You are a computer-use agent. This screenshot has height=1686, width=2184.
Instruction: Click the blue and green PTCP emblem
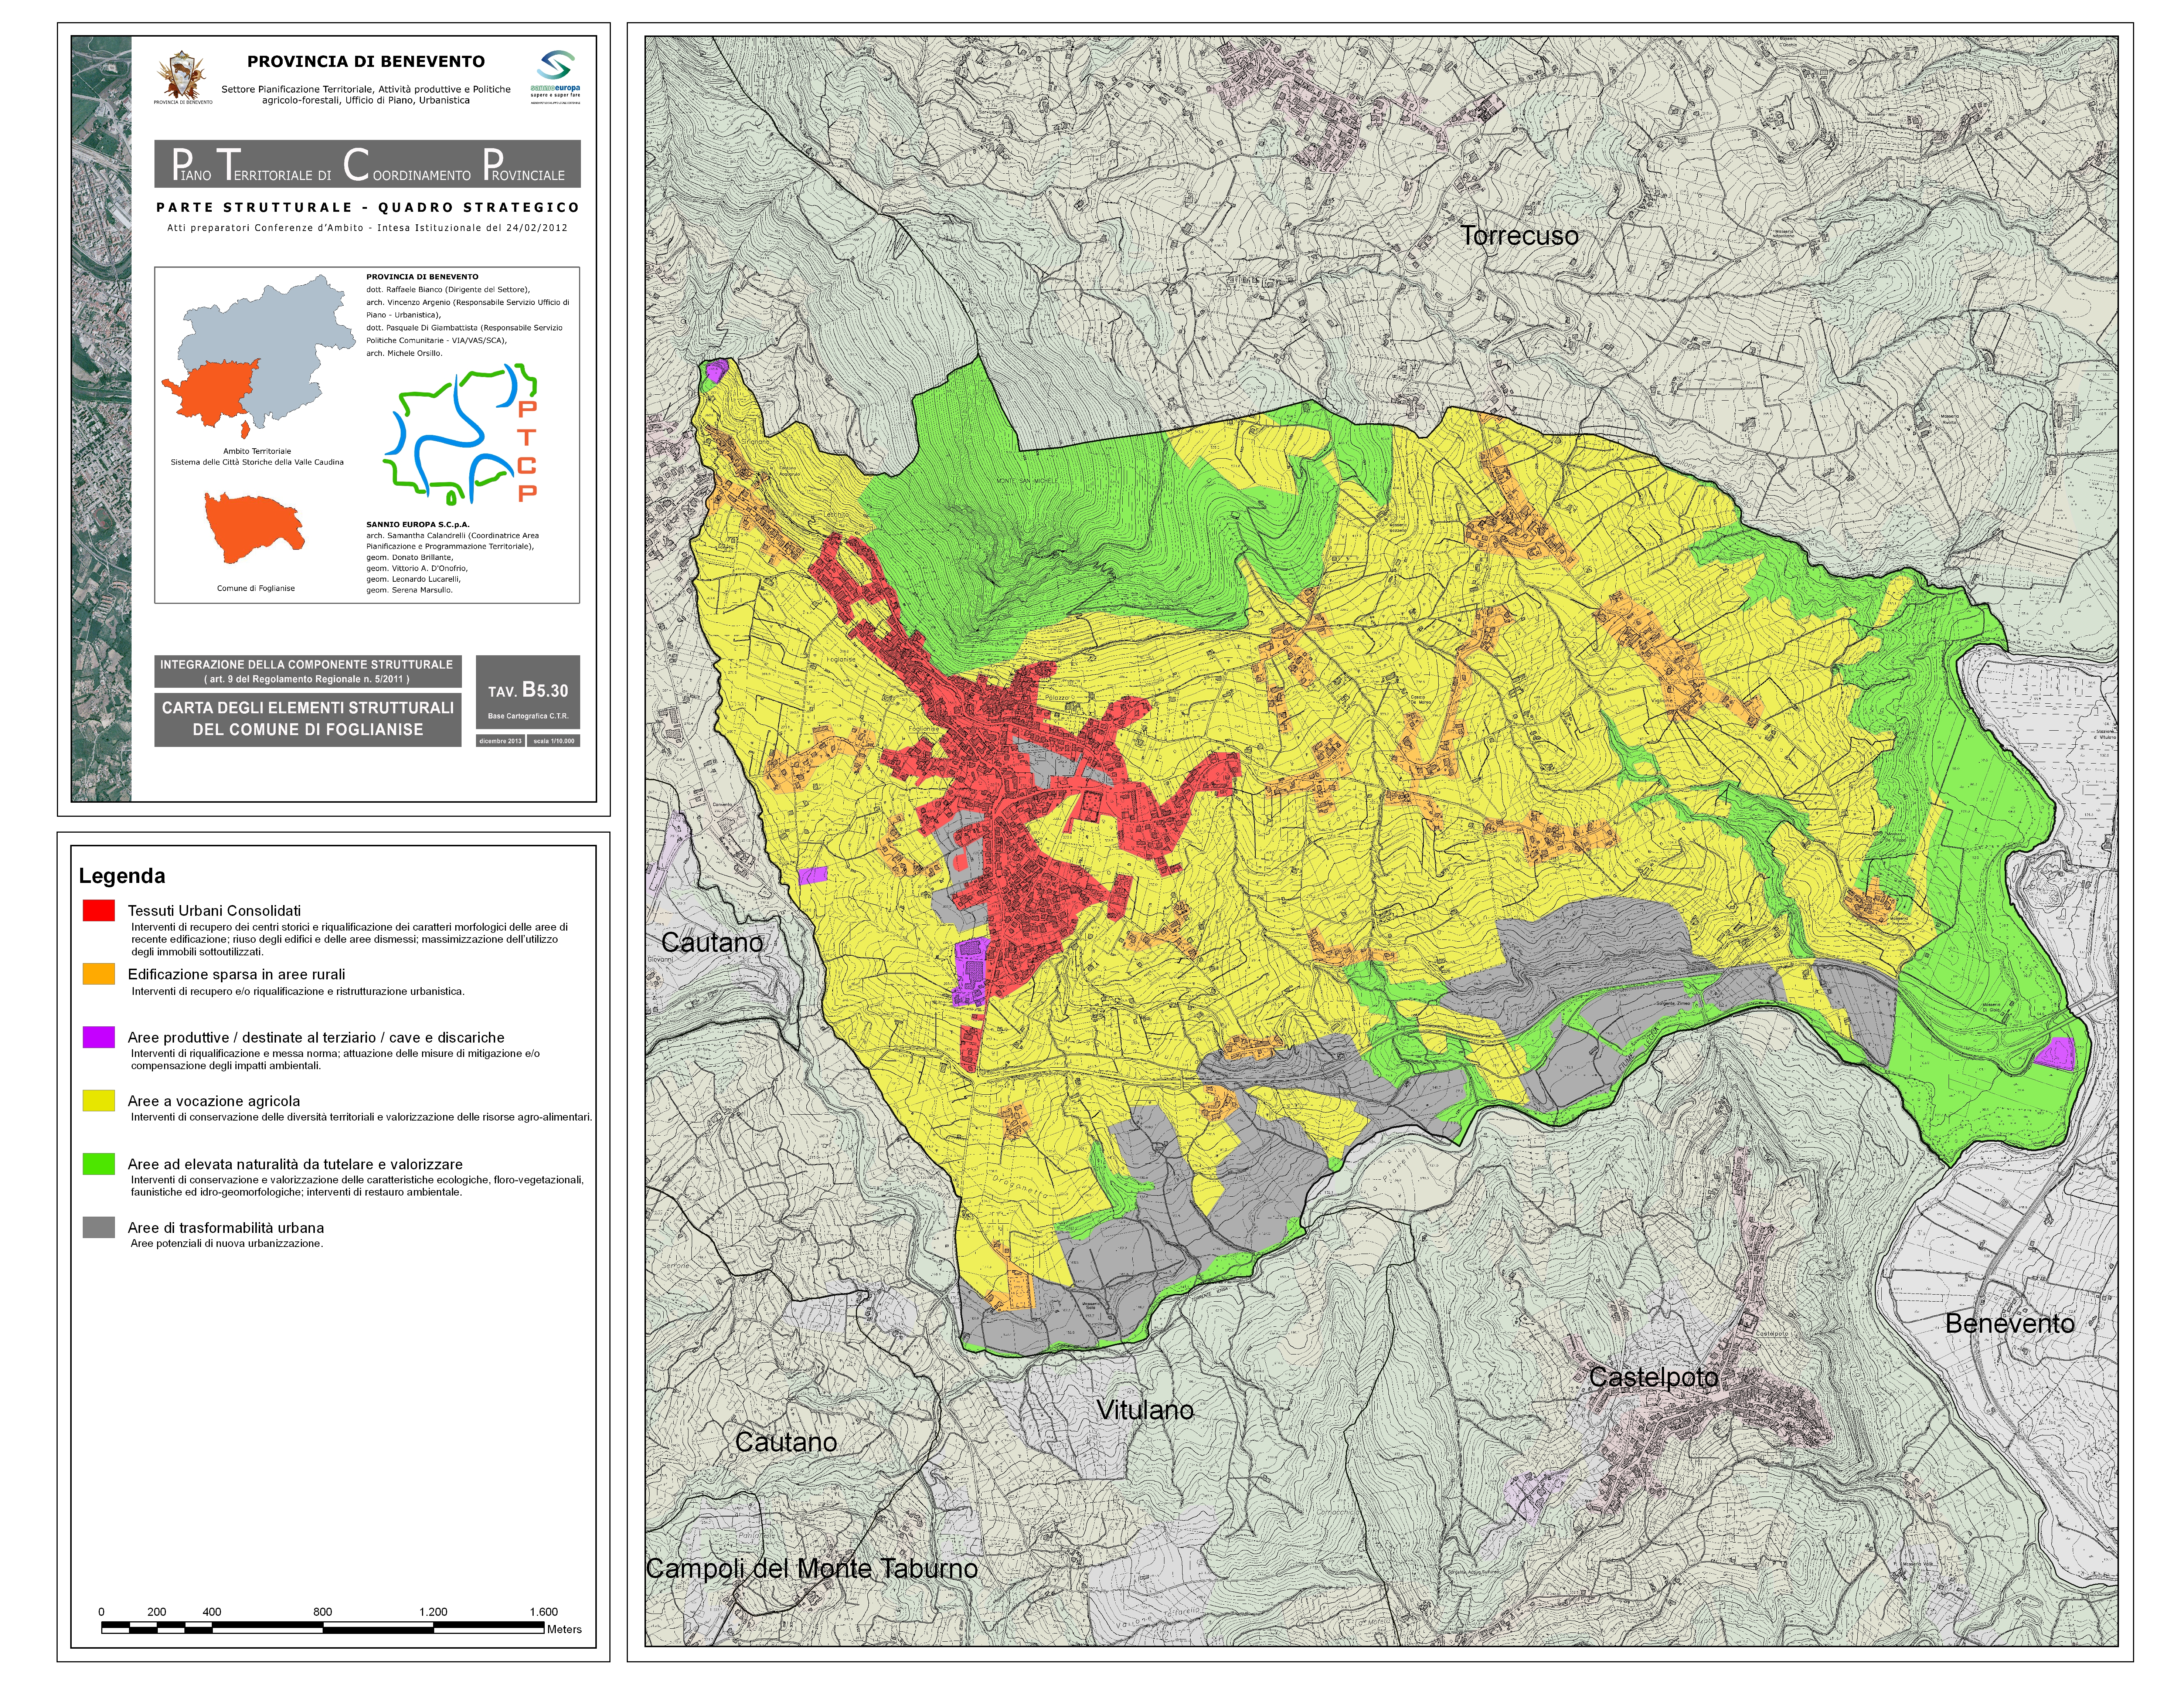point(461,433)
